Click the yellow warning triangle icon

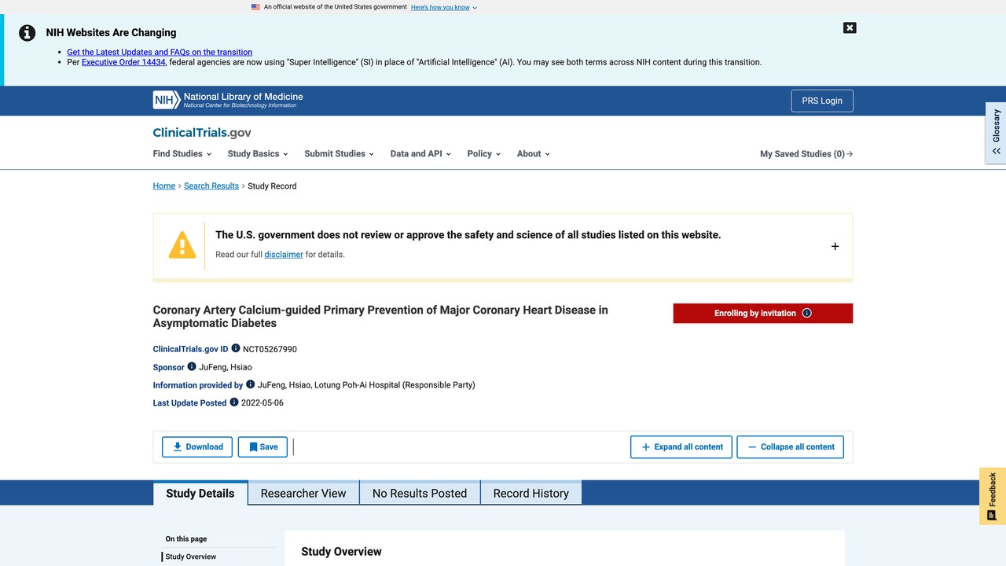point(182,245)
